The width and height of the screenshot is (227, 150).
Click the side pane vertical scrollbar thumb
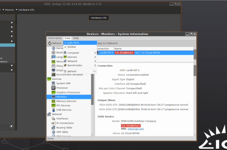coord(92,90)
